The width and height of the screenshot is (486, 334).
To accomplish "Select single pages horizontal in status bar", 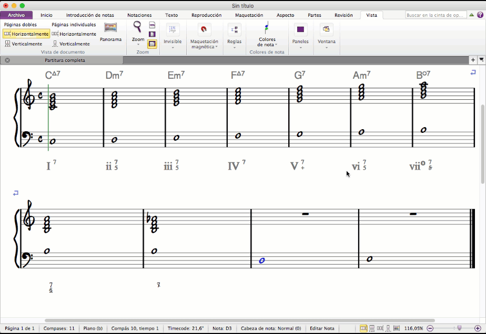I will click(x=380, y=328).
